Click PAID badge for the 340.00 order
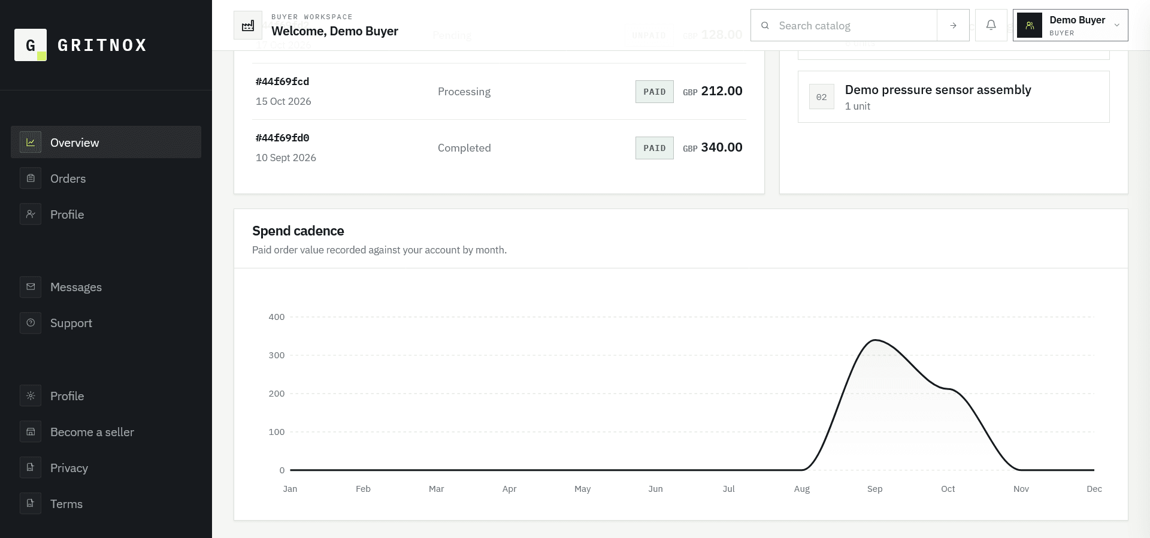 point(654,148)
